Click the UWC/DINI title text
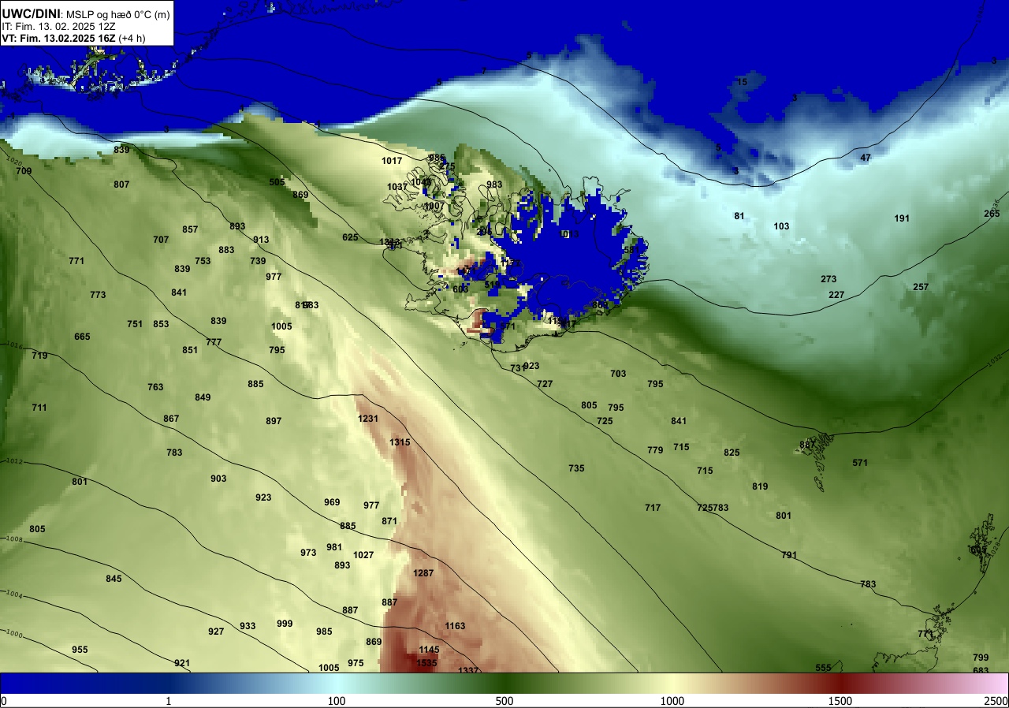This screenshot has width=1009, height=708. [31, 13]
